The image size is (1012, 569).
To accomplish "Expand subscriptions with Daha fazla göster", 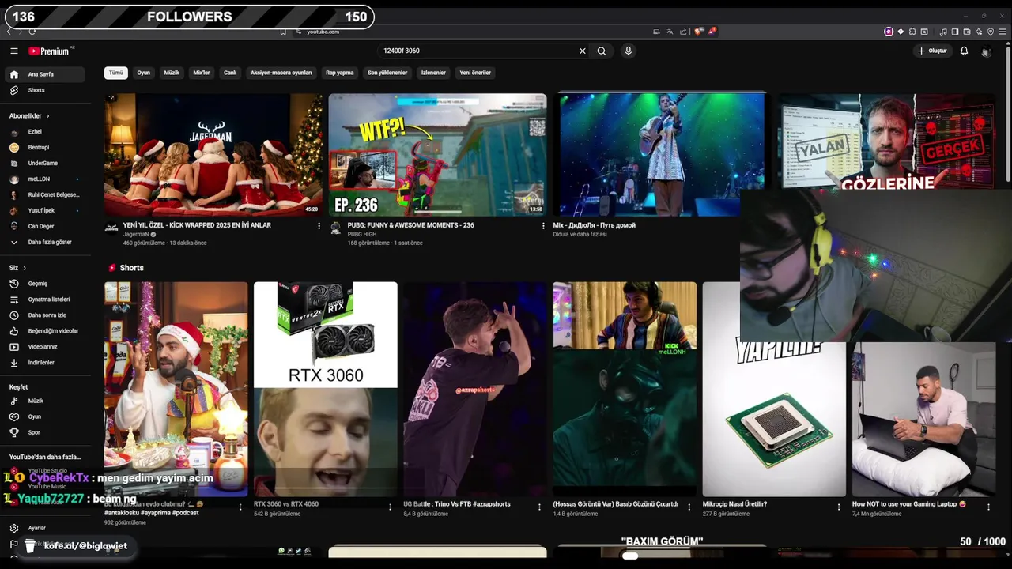I will coord(46,242).
